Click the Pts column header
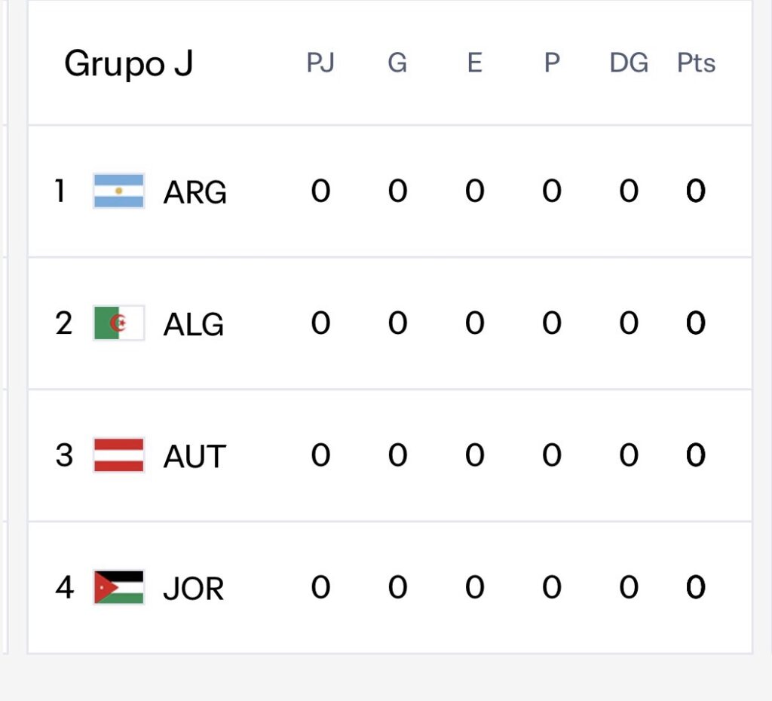This screenshot has height=701, width=772. [696, 63]
